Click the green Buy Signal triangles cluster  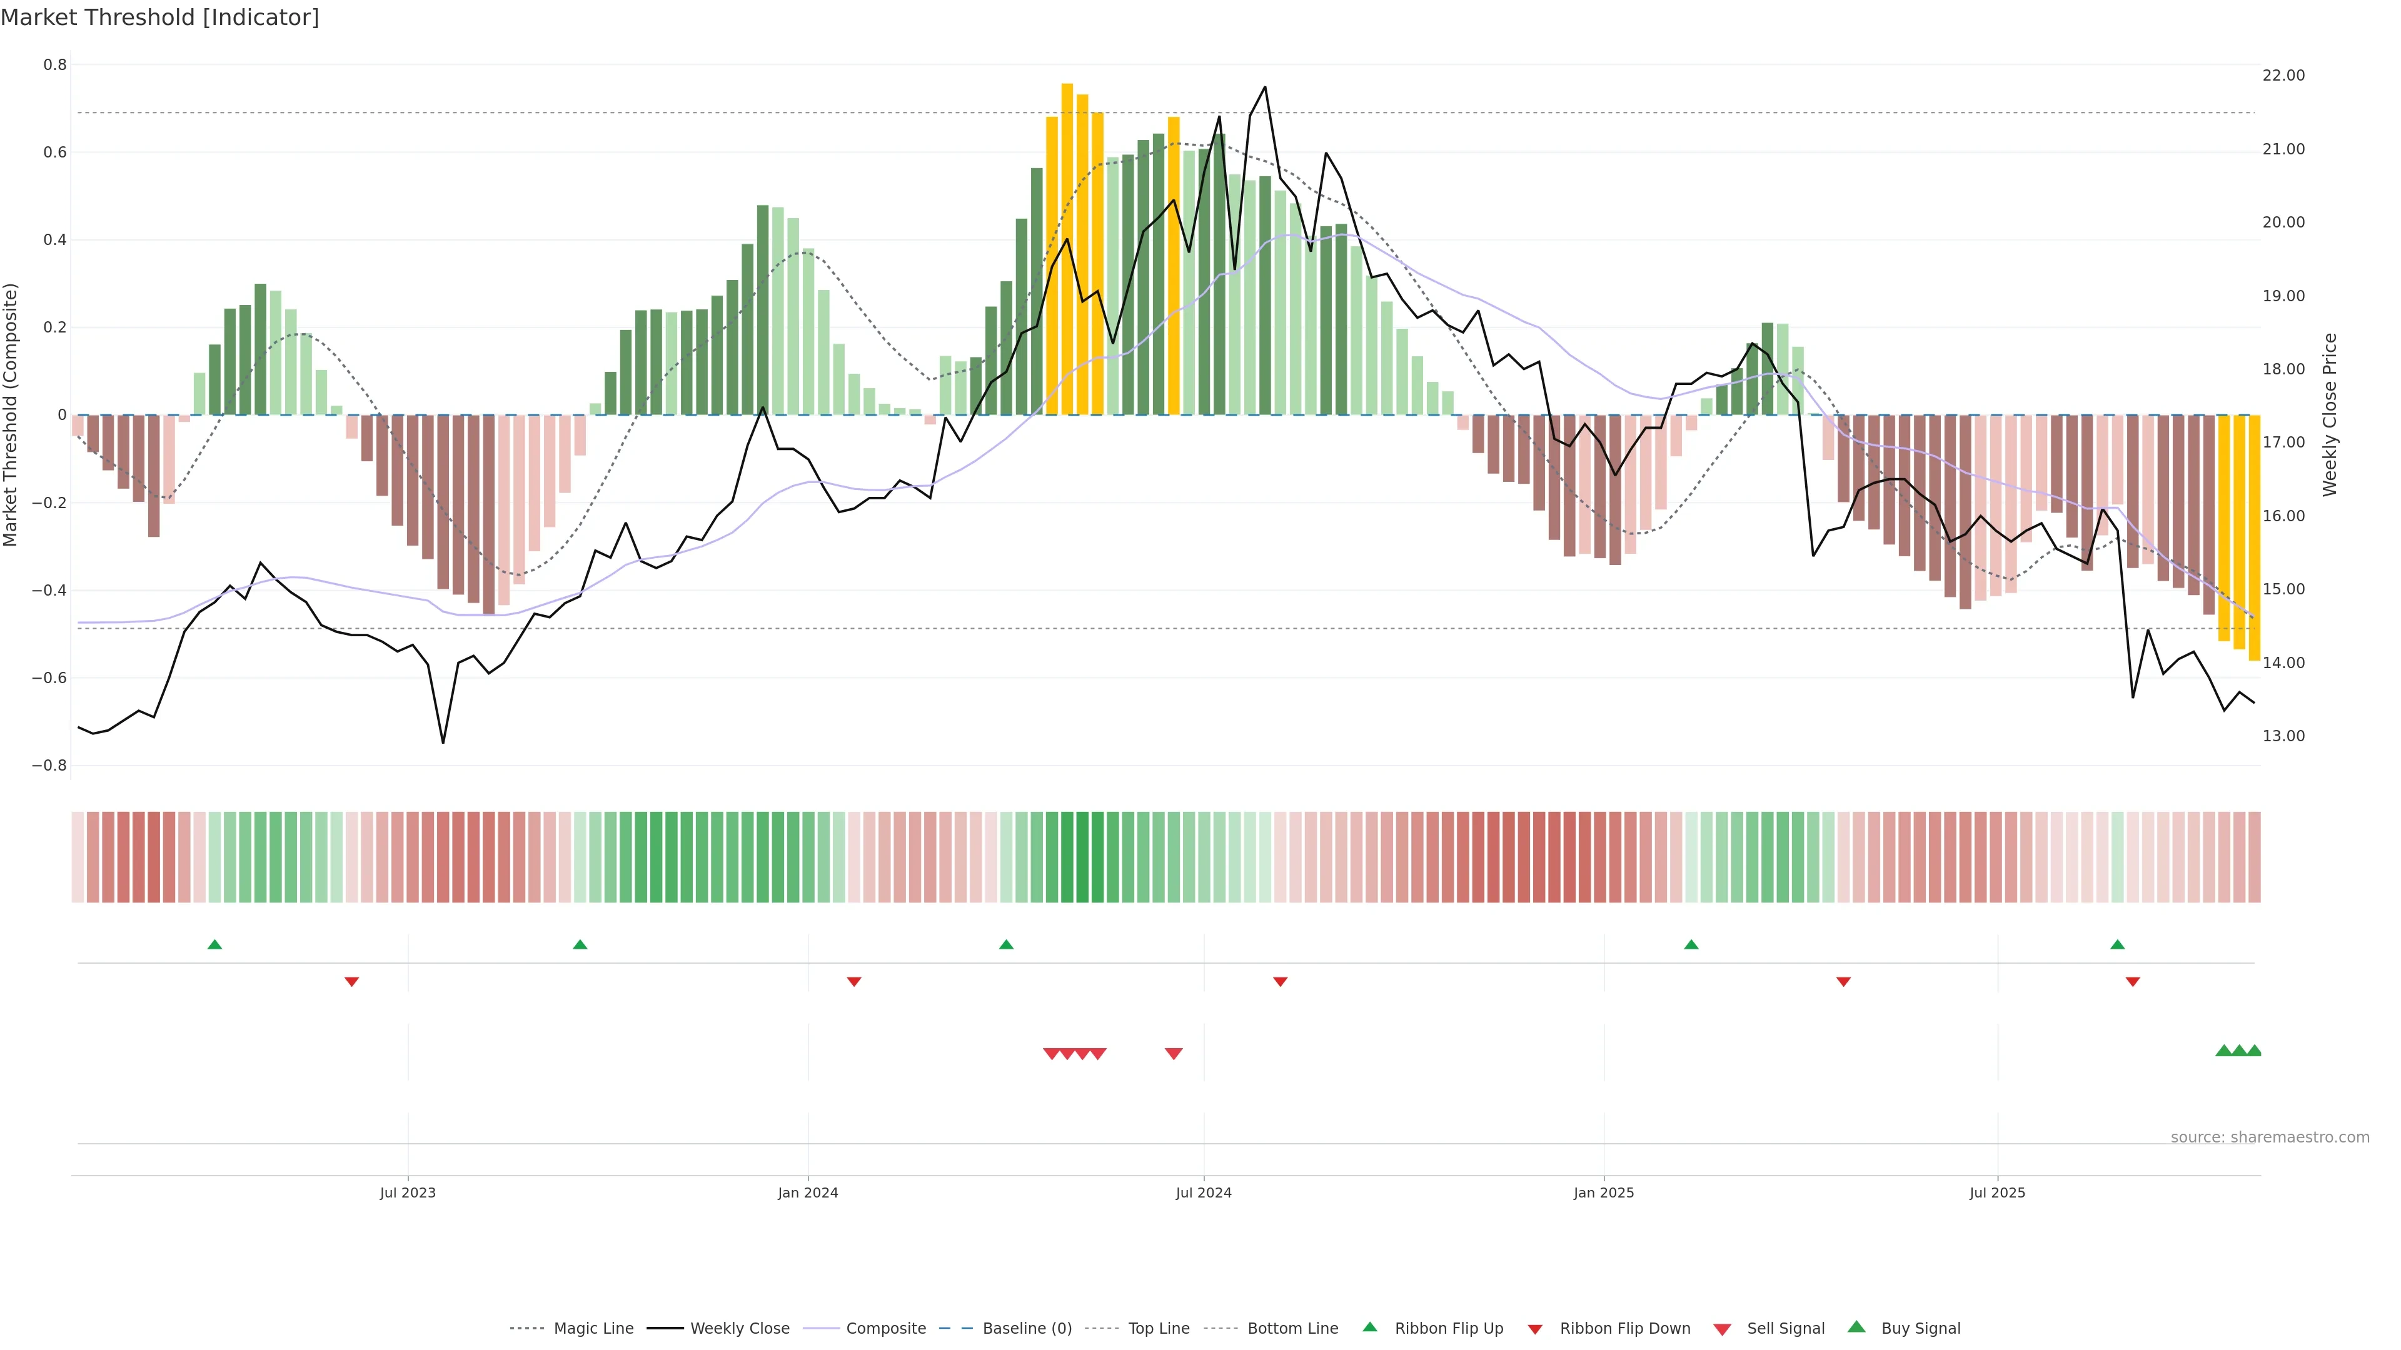pos(2239,1051)
